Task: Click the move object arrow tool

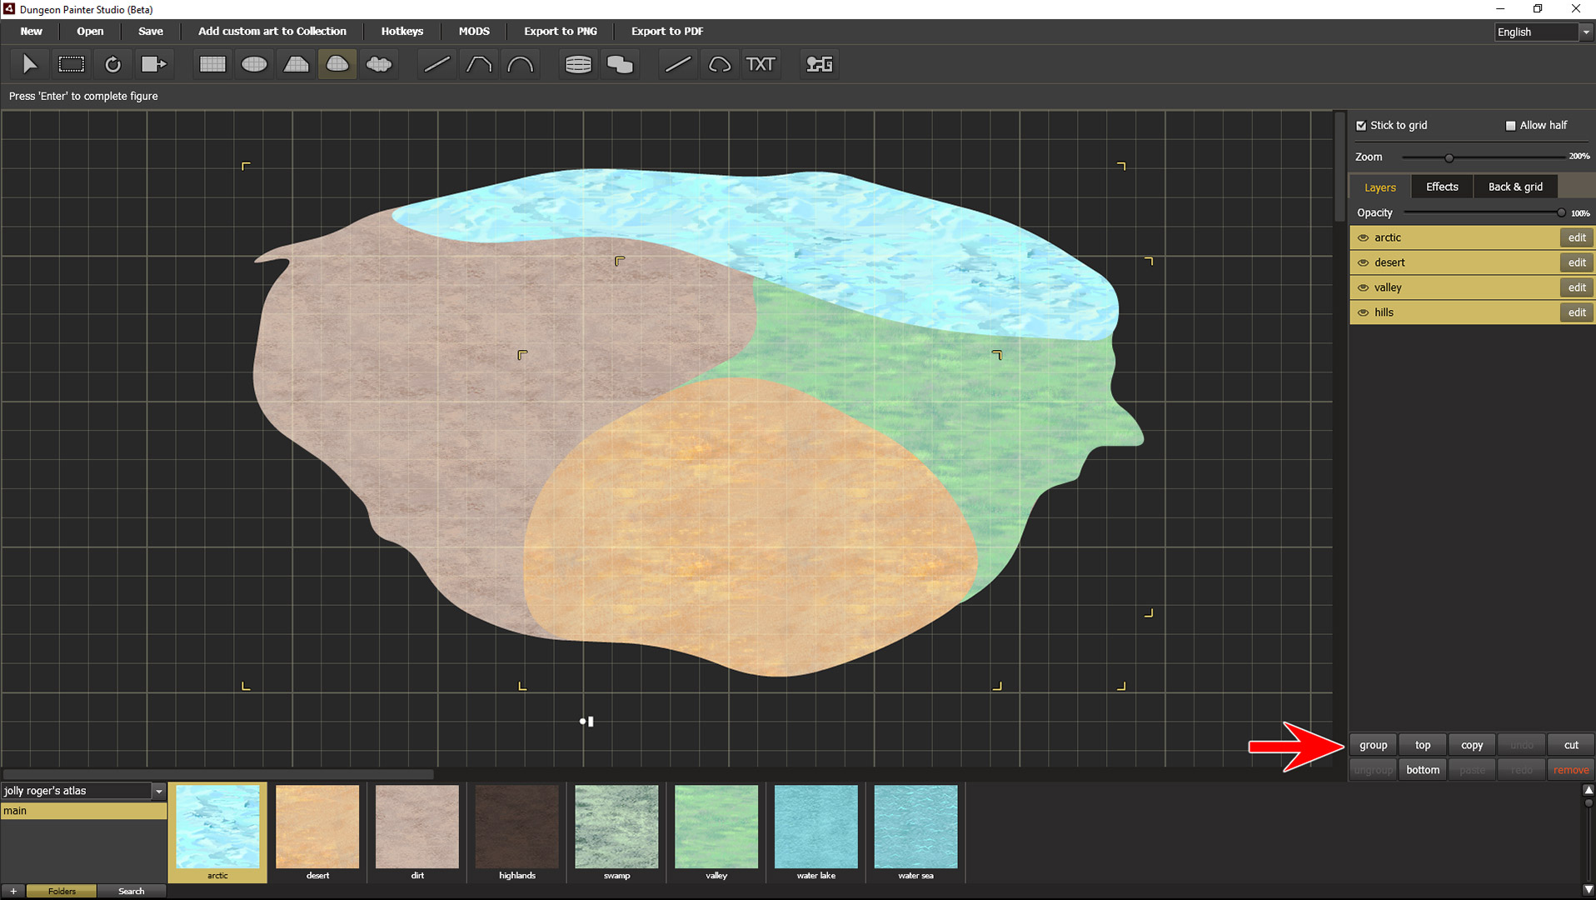Action: 154,64
